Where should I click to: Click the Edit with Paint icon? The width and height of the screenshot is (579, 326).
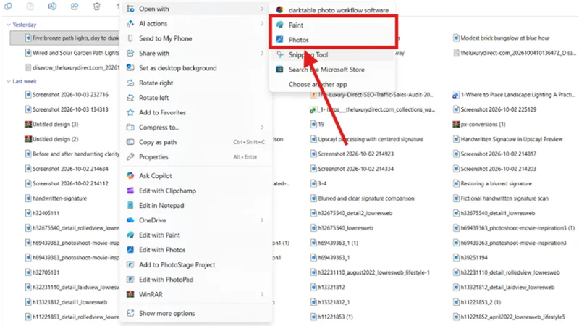click(x=130, y=235)
